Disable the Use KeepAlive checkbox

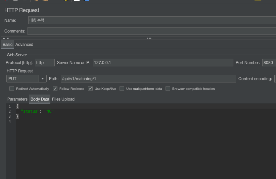[x=90, y=88]
